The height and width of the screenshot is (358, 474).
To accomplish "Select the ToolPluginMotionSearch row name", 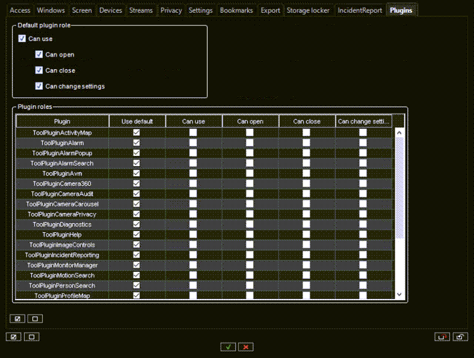I will coord(63,276).
